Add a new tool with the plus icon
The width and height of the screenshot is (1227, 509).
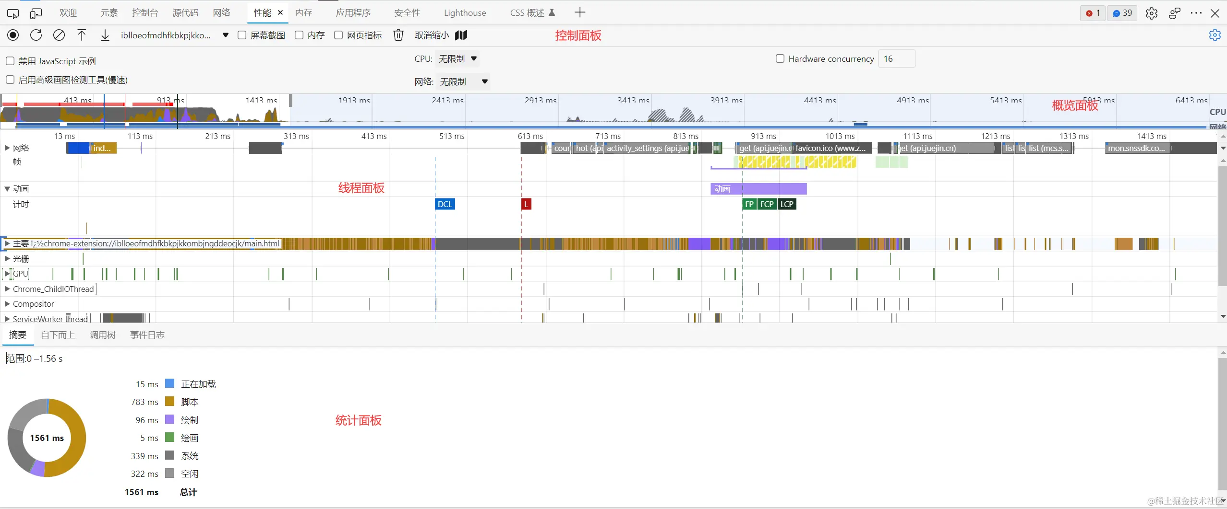click(x=580, y=12)
